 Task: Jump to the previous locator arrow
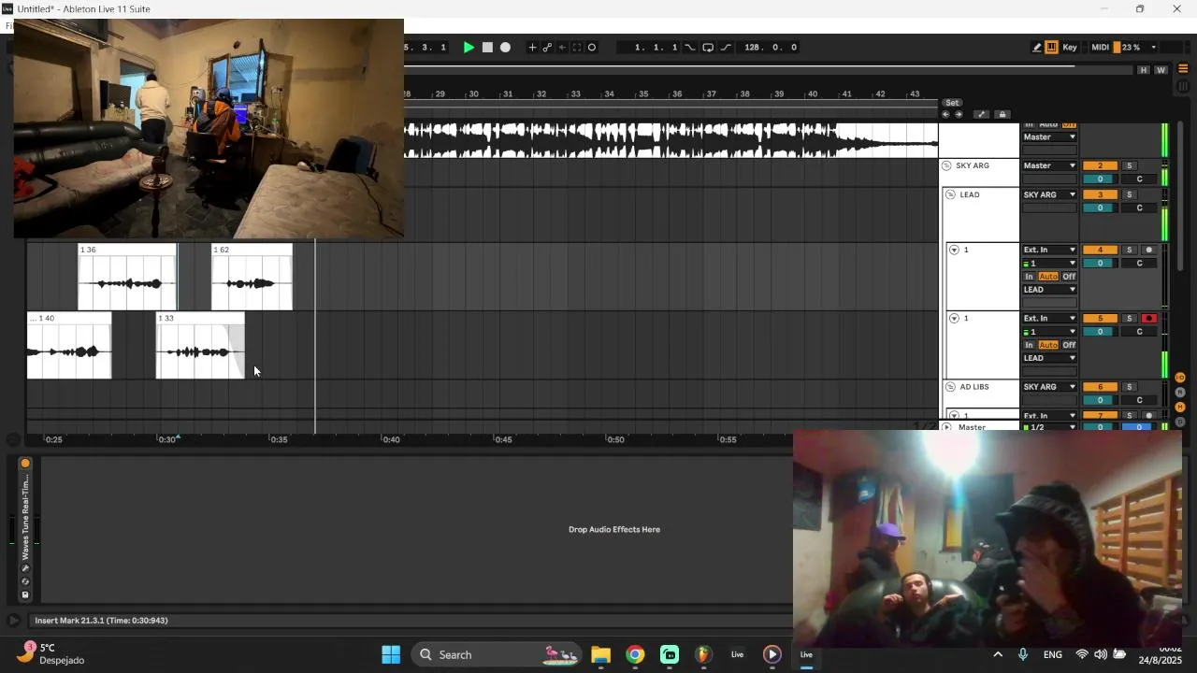pyautogui.click(x=945, y=115)
